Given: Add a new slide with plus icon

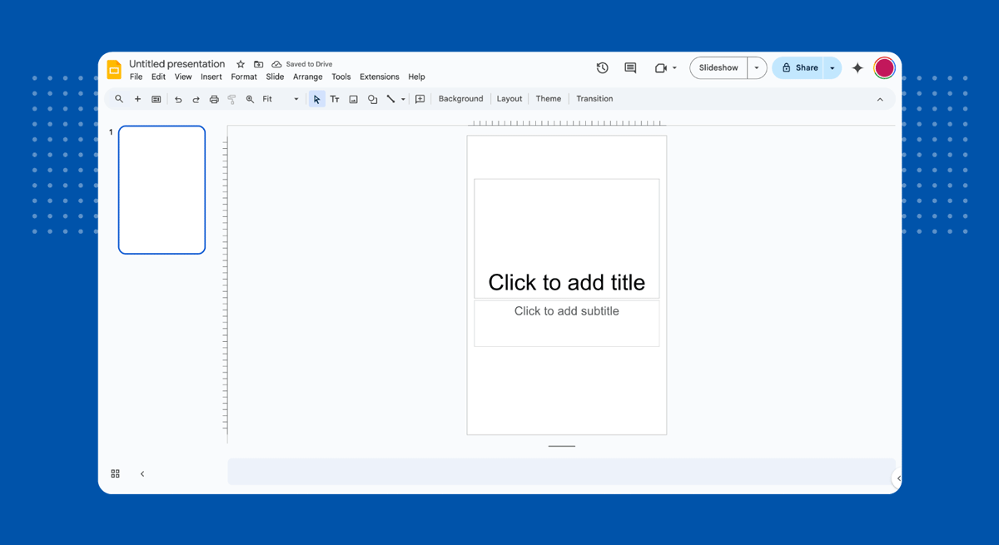Looking at the screenshot, I should pyautogui.click(x=137, y=99).
